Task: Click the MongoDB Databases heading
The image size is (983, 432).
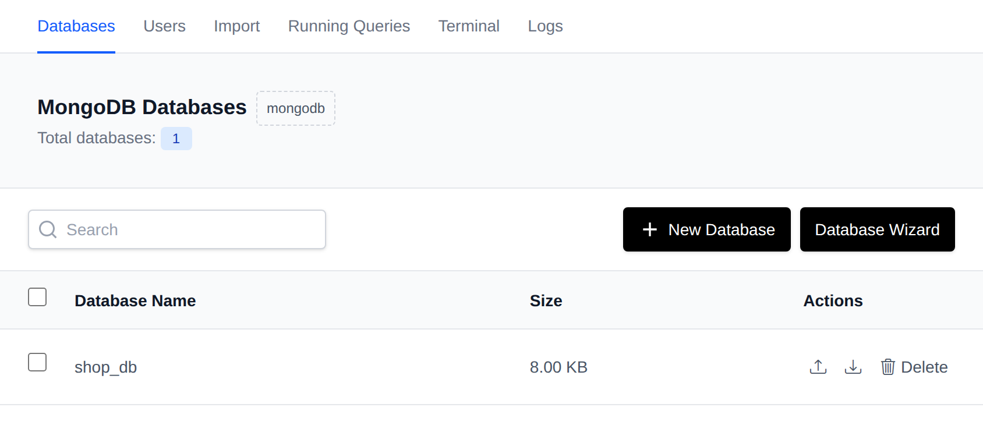Action: (142, 107)
